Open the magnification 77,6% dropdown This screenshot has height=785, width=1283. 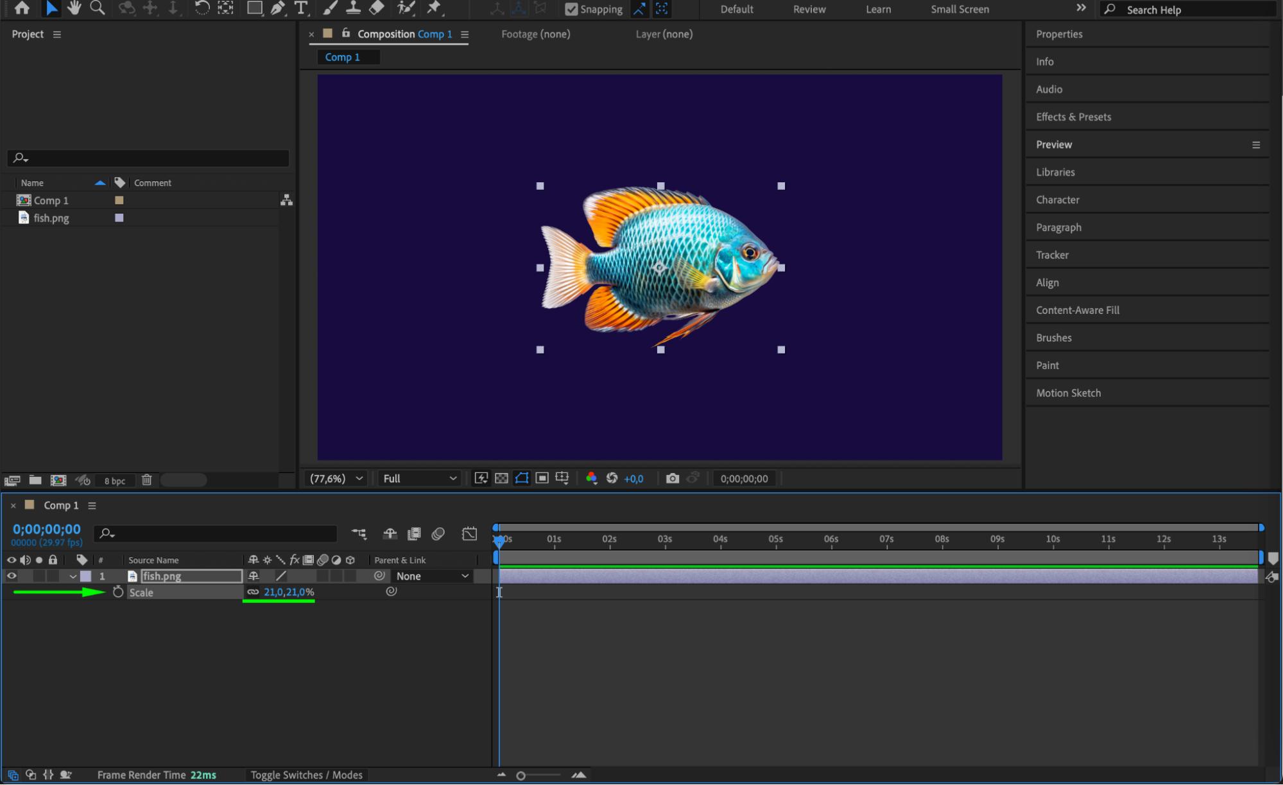coord(336,478)
